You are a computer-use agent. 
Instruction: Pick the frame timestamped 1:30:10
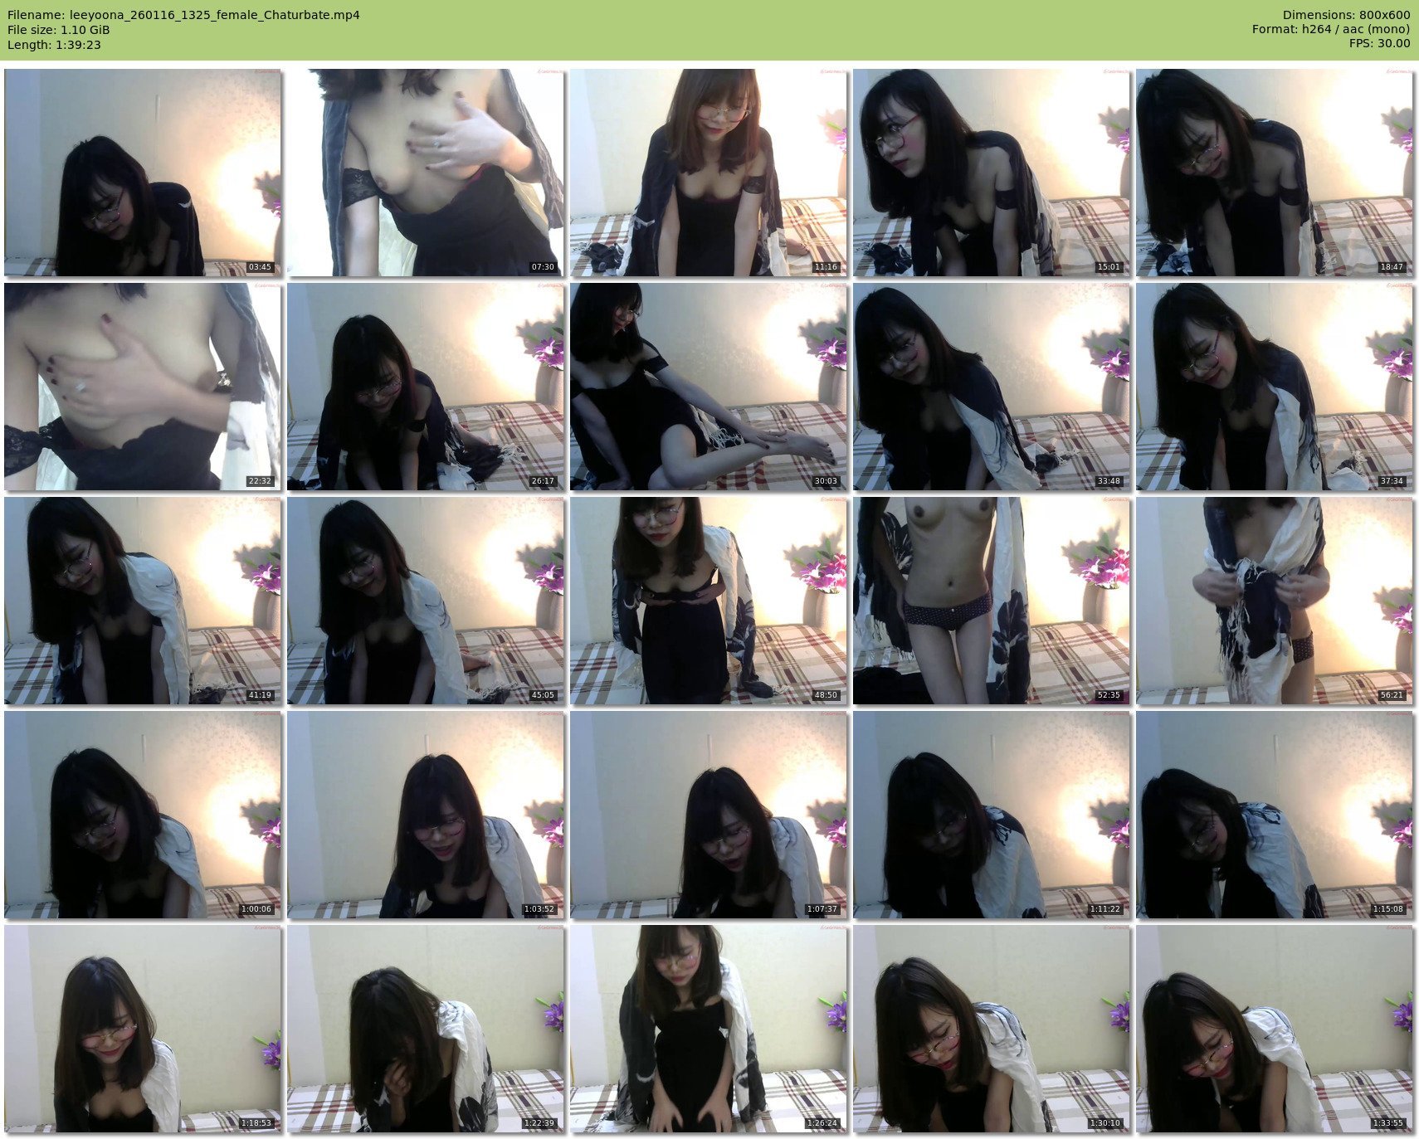click(x=992, y=1029)
